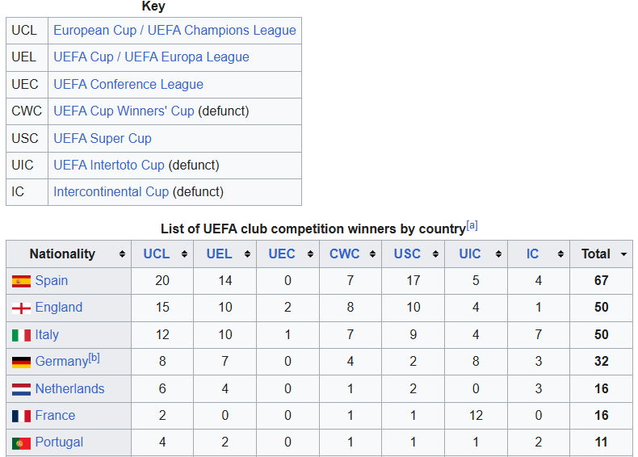
Task: Click the Portugal flag icon
Action: pos(21,443)
